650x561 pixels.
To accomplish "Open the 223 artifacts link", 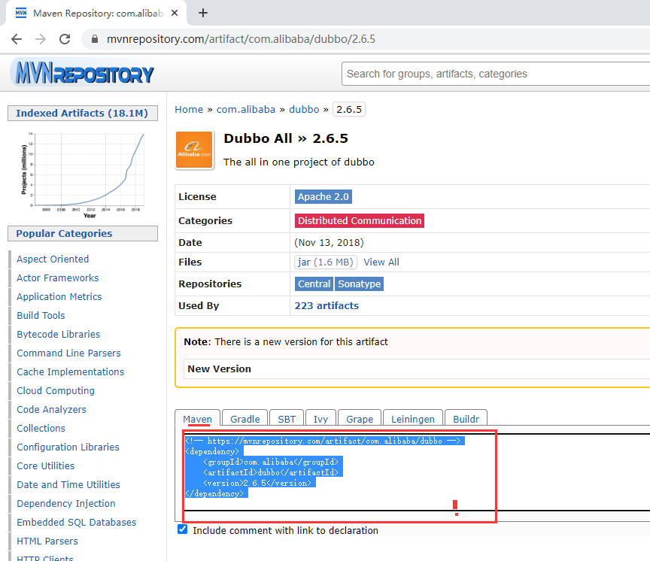I will point(327,305).
